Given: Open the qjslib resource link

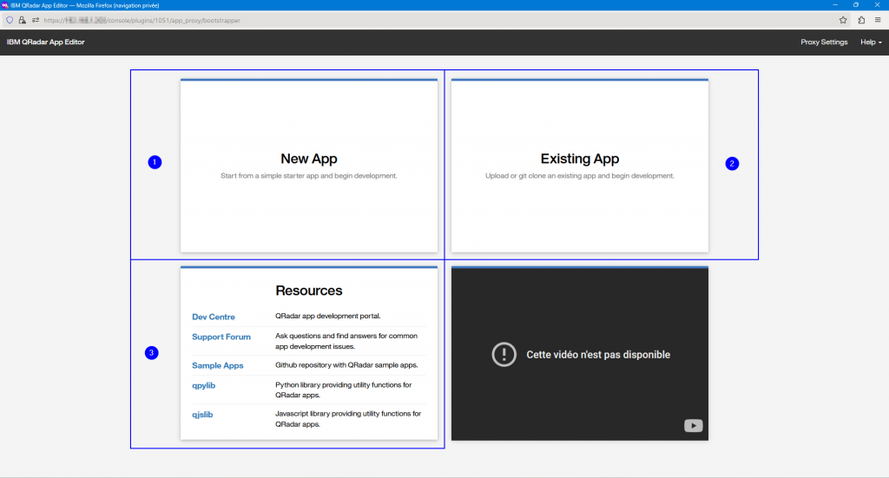Looking at the screenshot, I should (202, 415).
